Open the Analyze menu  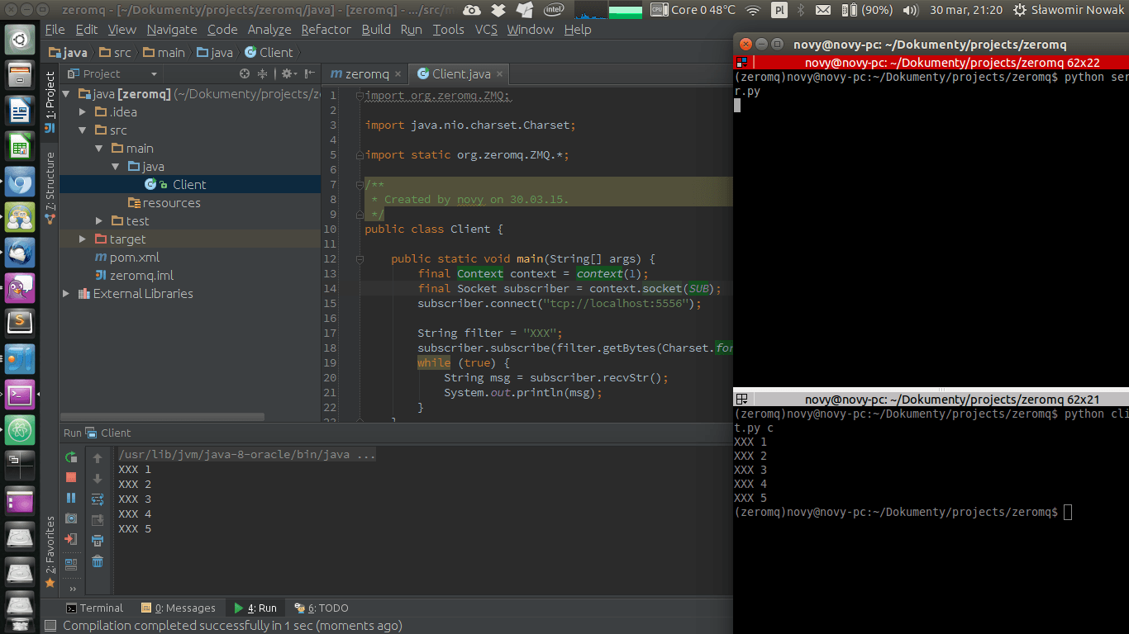coord(269,30)
